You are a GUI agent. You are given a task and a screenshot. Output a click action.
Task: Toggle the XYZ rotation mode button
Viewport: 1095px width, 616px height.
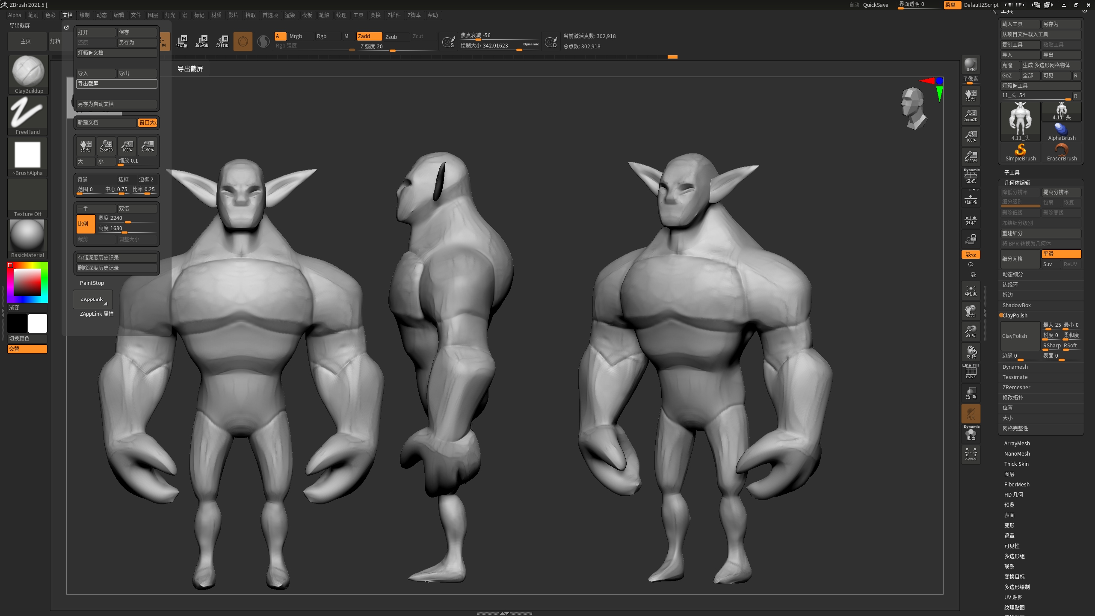[971, 255]
